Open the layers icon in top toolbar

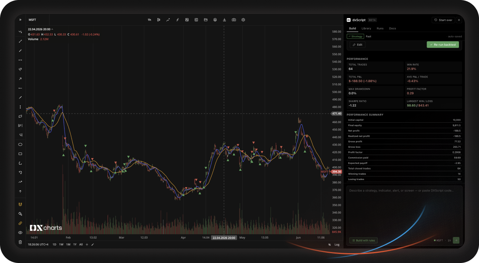click(x=215, y=20)
